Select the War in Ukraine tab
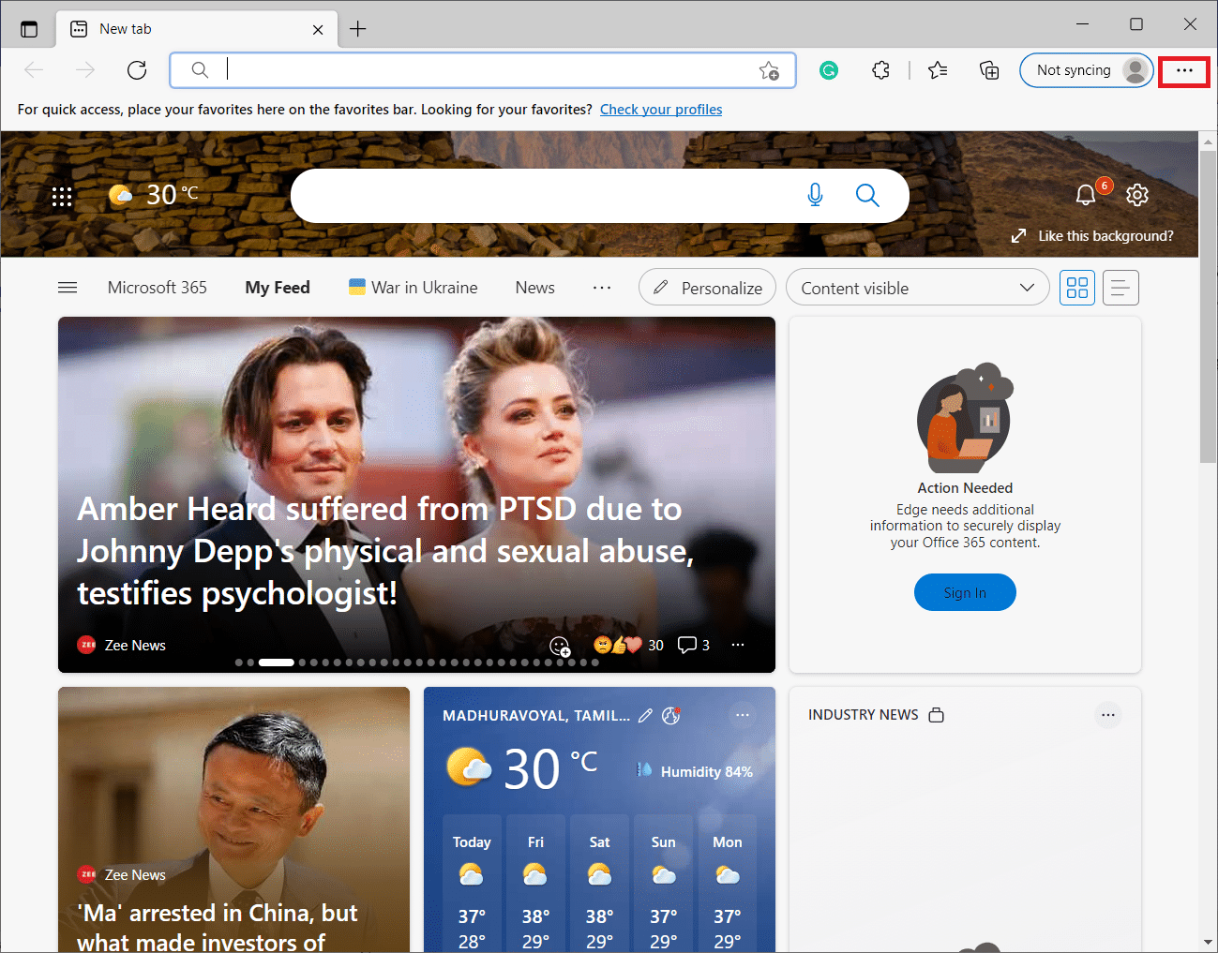 point(414,288)
